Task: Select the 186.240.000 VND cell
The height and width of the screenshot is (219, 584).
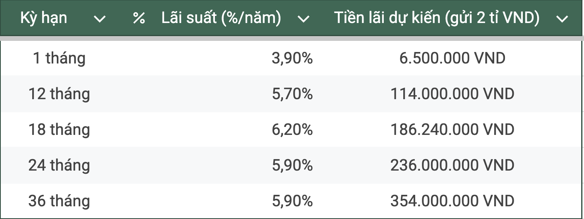Action: (452, 130)
